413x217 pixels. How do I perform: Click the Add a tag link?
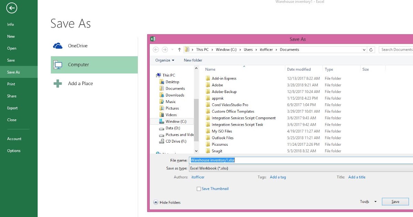point(278,177)
